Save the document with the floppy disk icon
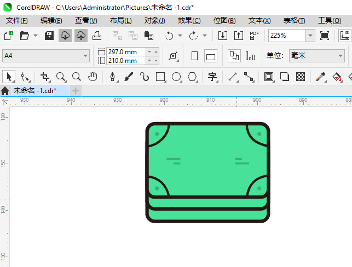The width and height of the screenshot is (352, 267). pyautogui.click(x=49, y=36)
